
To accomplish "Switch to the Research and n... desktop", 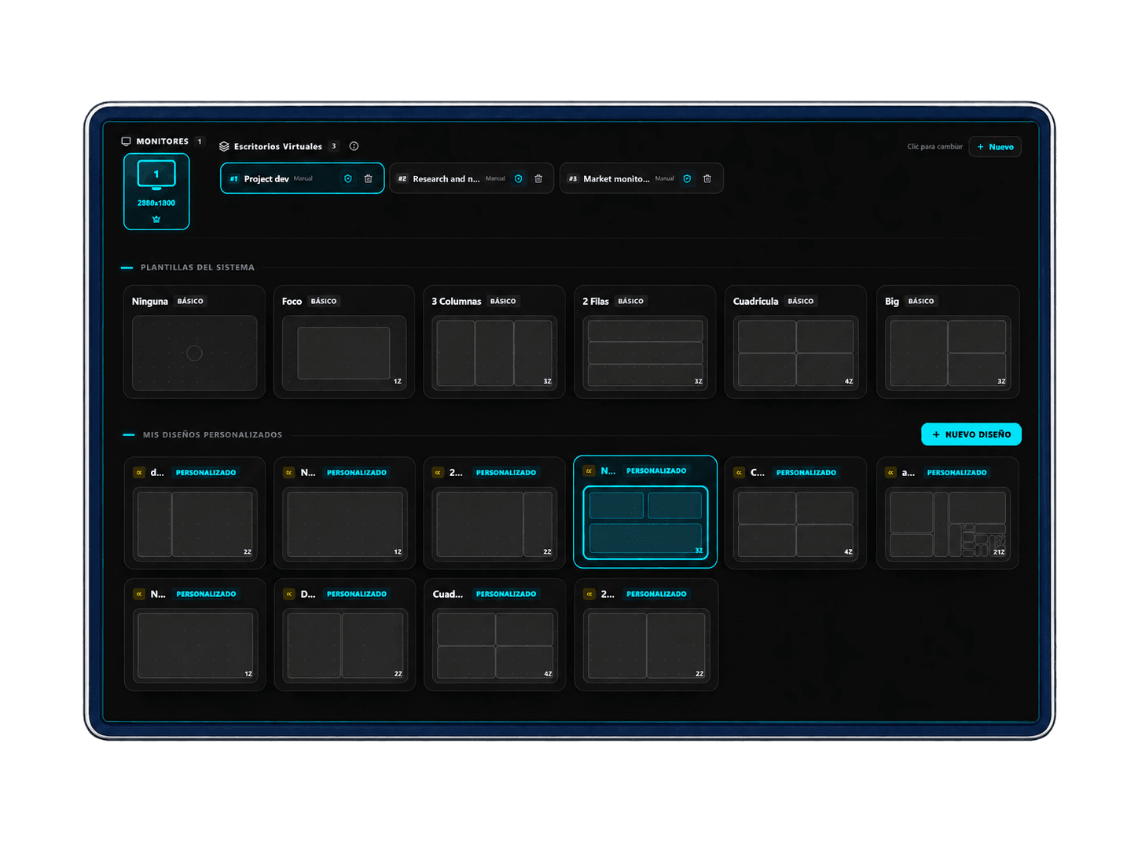I will 472,178.
